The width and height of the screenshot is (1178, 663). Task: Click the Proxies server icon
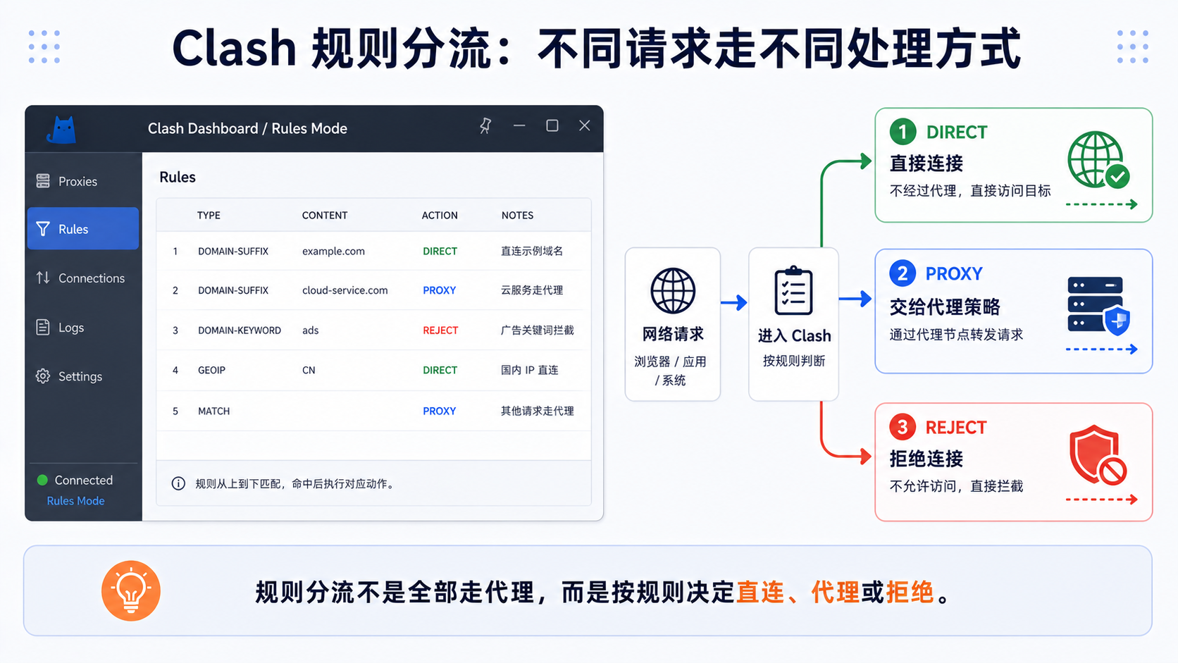[x=43, y=181]
